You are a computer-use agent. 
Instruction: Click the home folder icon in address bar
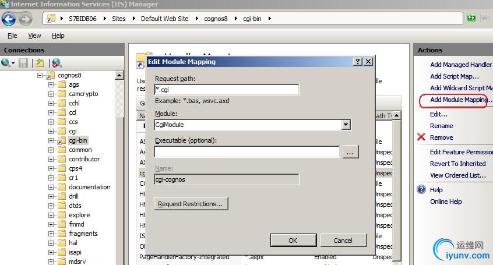click(x=51, y=19)
